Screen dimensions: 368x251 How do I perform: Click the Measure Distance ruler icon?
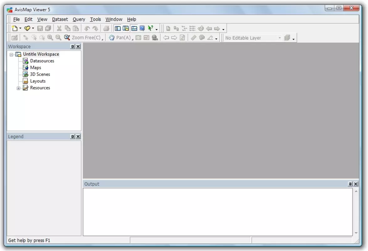coord(193,38)
